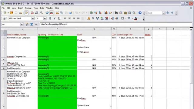The image size is (194, 109).
Task: Open Data Sources
Action: coord(129,13)
